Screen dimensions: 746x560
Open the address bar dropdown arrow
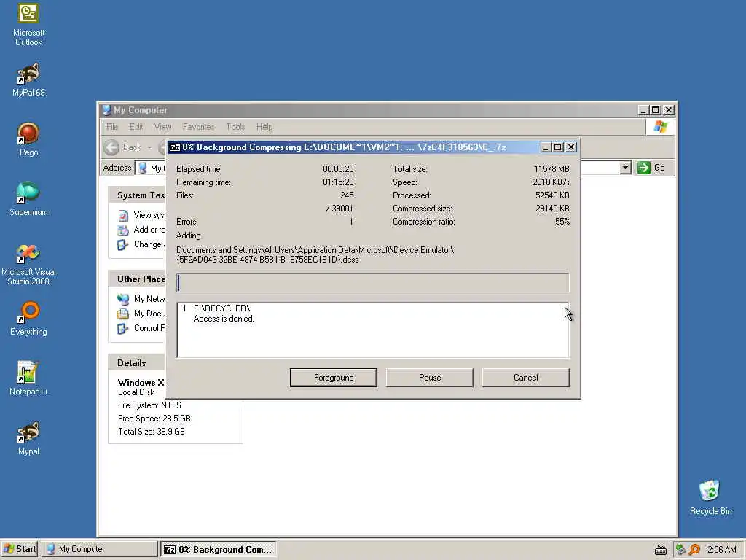tap(626, 168)
